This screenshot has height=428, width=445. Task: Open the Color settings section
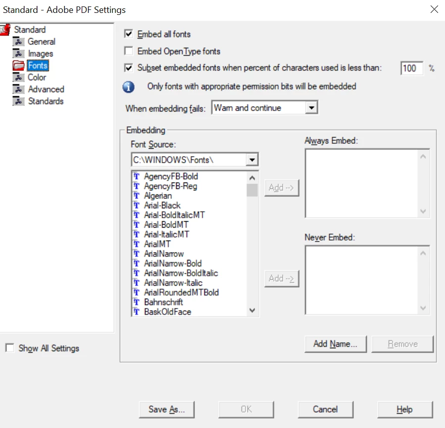click(37, 77)
